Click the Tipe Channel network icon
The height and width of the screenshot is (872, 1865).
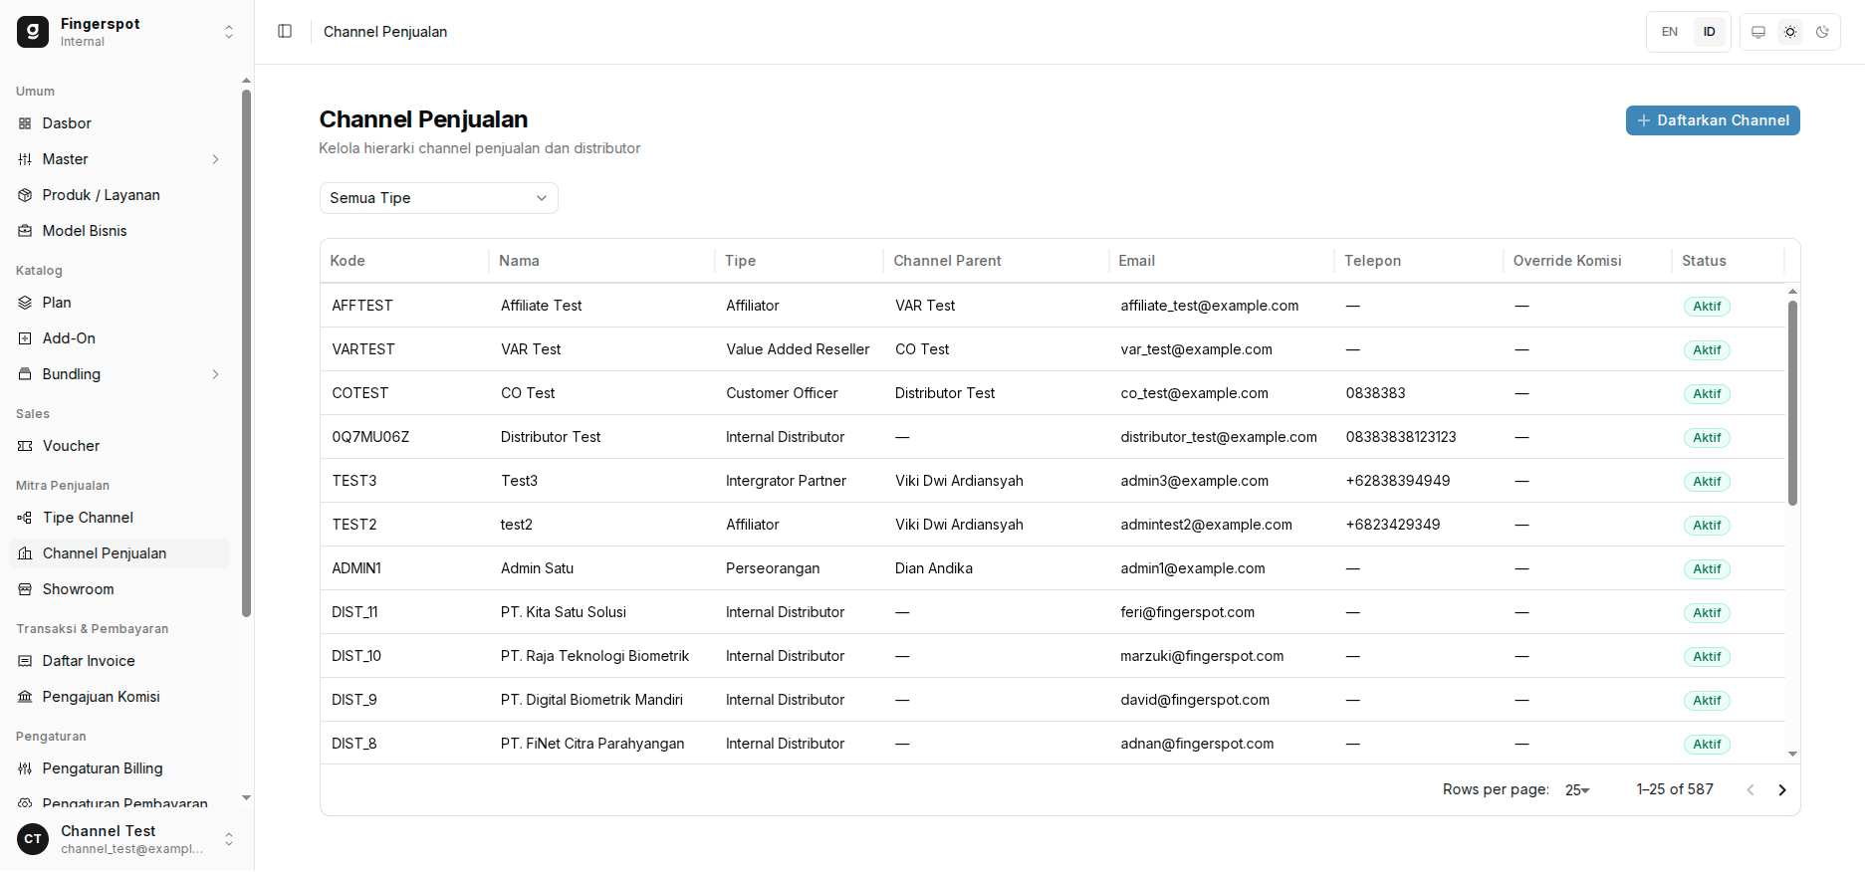(25, 518)
